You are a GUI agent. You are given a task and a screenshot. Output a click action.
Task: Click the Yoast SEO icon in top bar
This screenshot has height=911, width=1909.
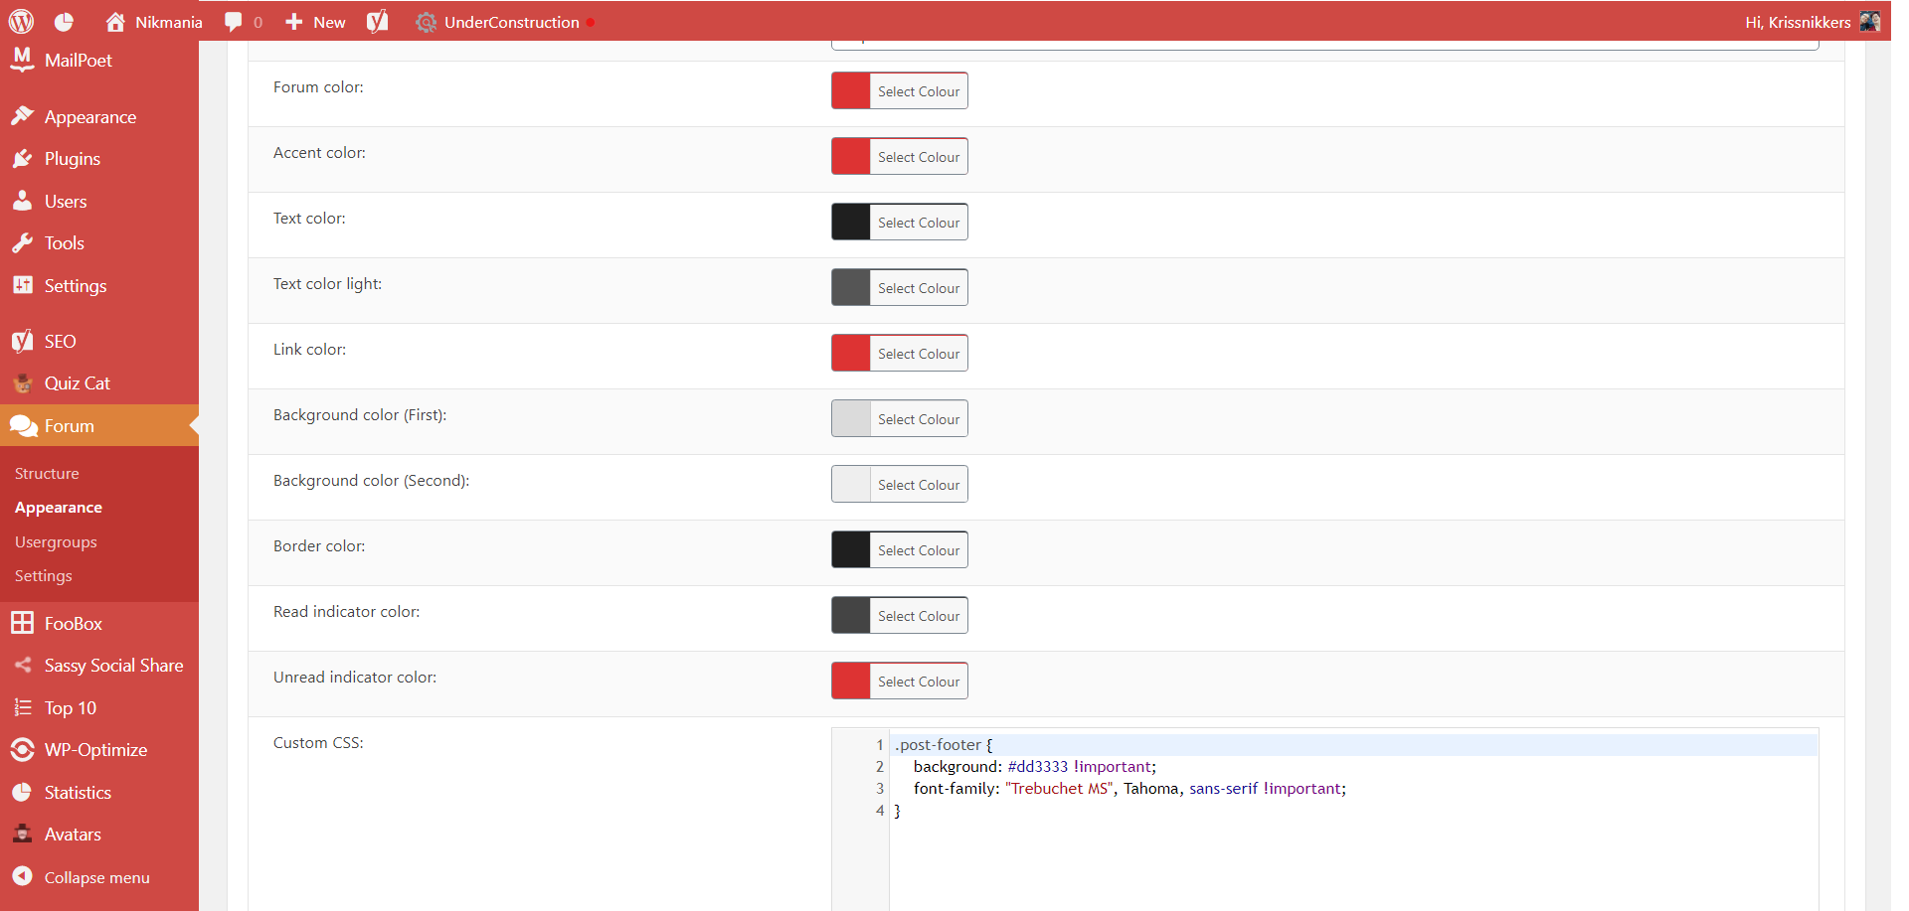tap(378, 22)
